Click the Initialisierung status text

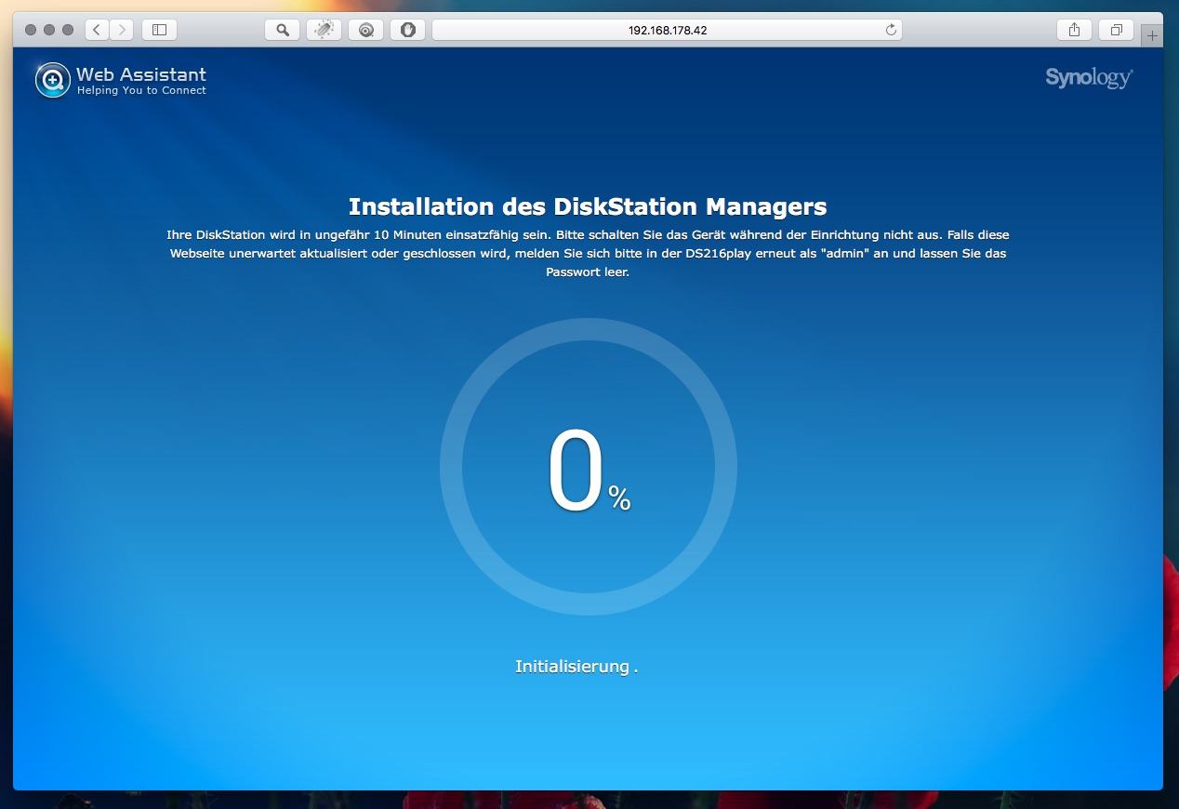pyautogui.click(x=576, y=667)
